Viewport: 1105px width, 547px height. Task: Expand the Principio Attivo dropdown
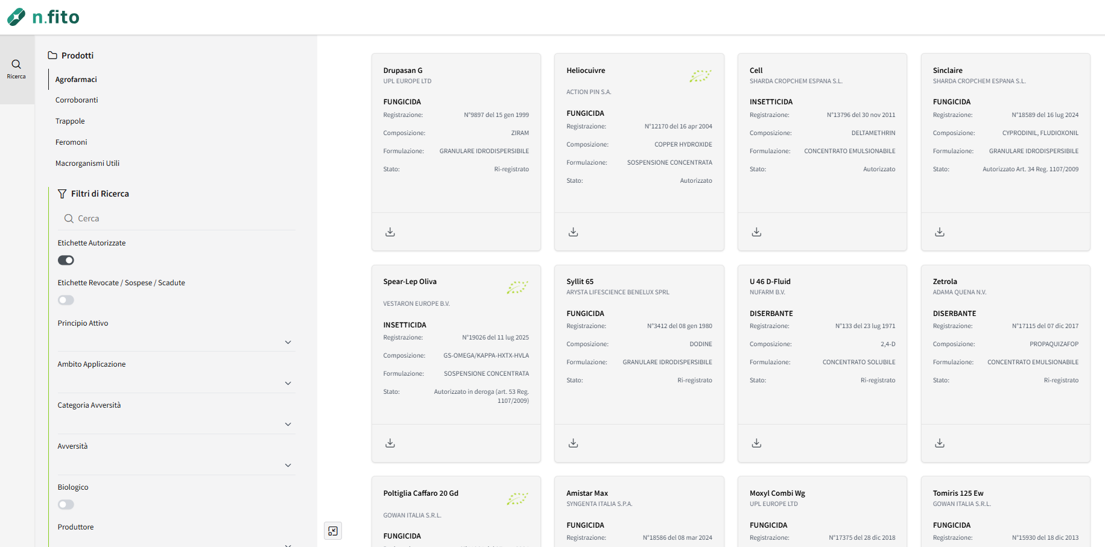[x=177, y=342]
